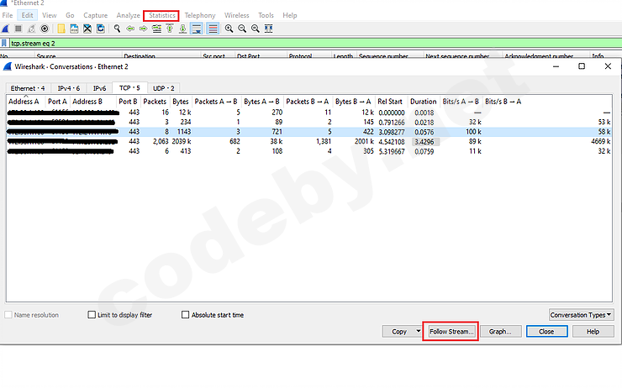
Task: Open capture options gear icon
Action: [x=45, y=29]
